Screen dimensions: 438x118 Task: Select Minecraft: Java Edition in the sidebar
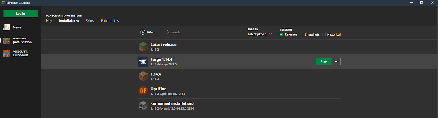coord(21,41)
